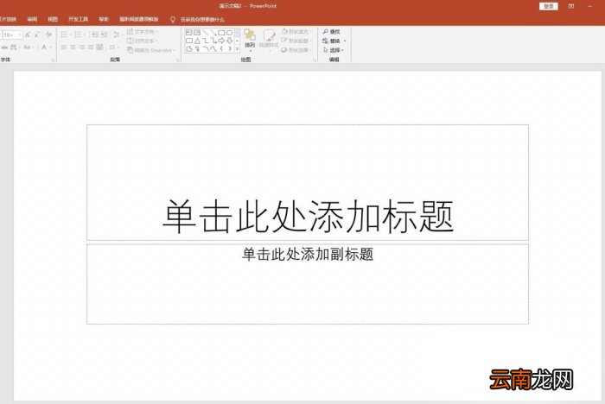
Task: Click the numbered list icon
Action: (x=80, y=35)
